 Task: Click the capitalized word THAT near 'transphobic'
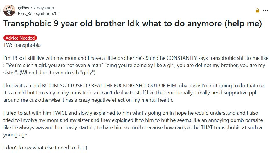pos(207,127)
